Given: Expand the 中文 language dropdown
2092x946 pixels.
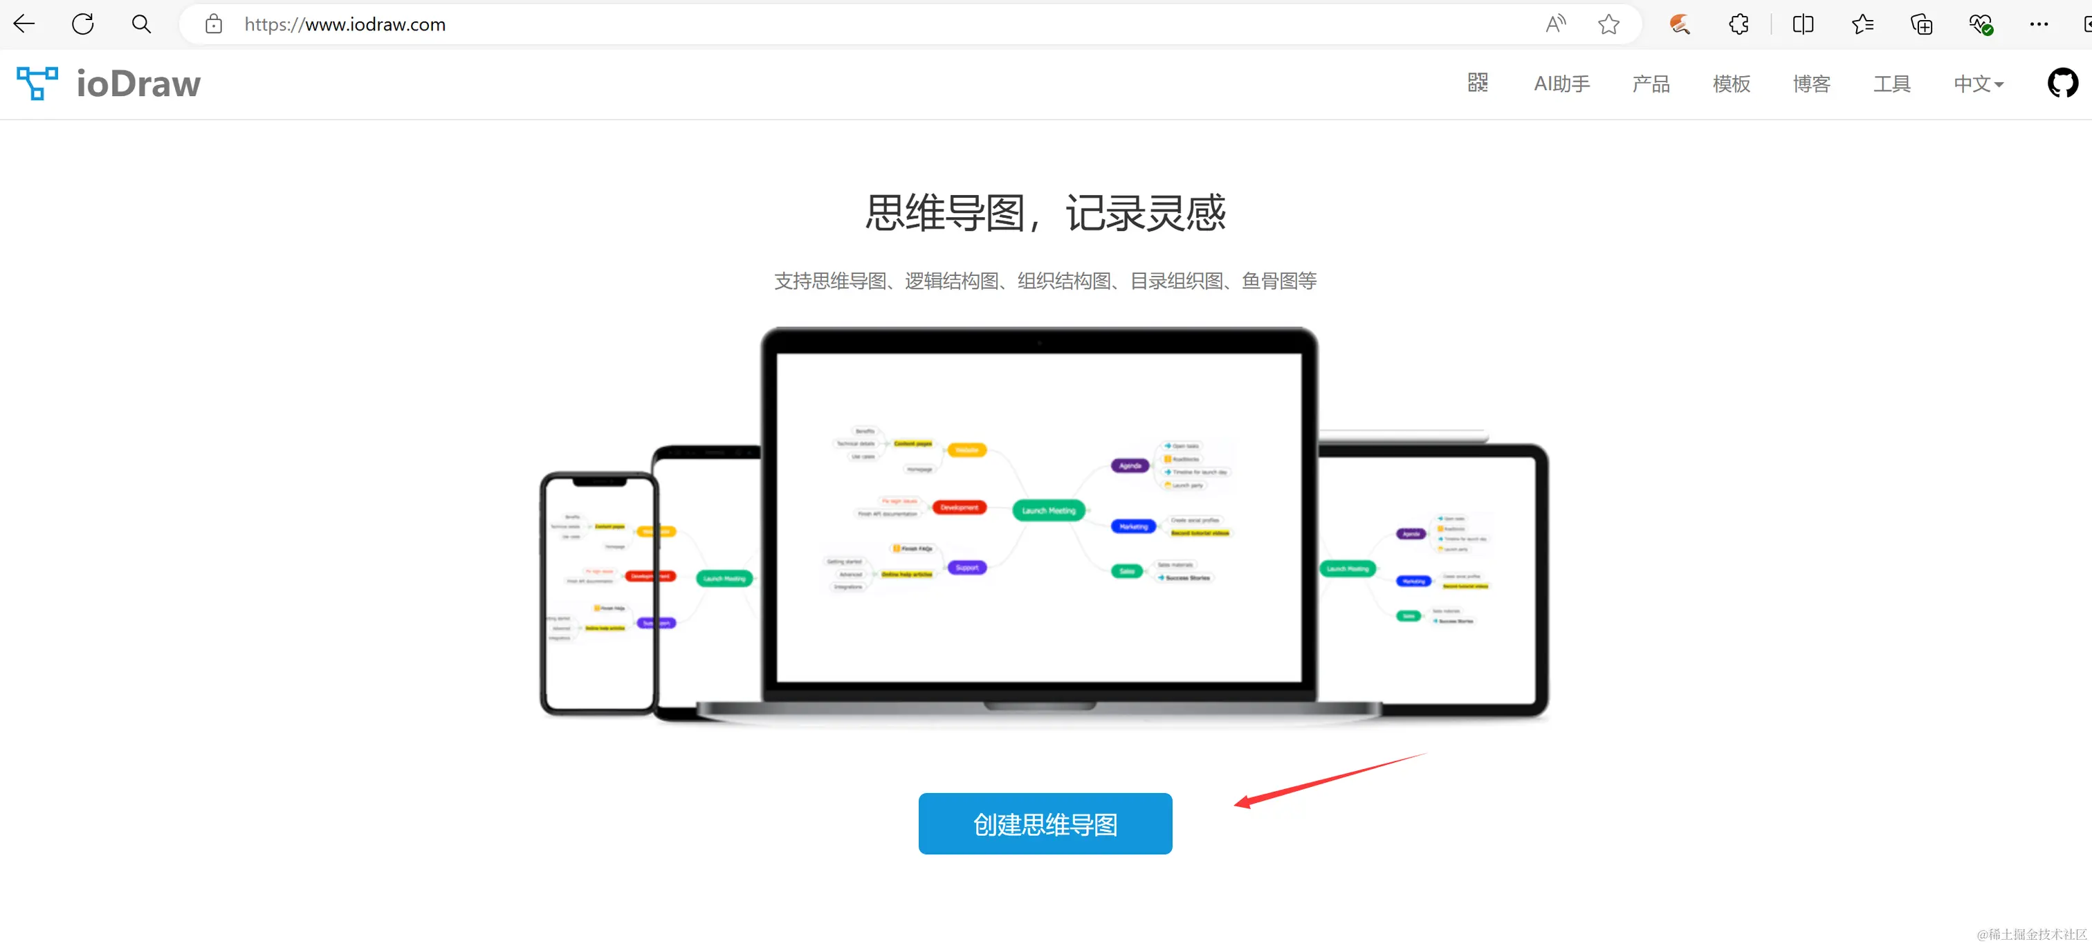Looking at the screenshot, I should (x=1979, y=84).
